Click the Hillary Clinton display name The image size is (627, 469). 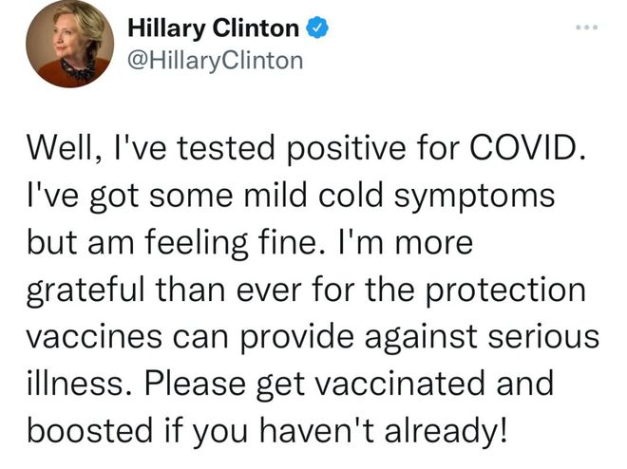coord(213,28)
